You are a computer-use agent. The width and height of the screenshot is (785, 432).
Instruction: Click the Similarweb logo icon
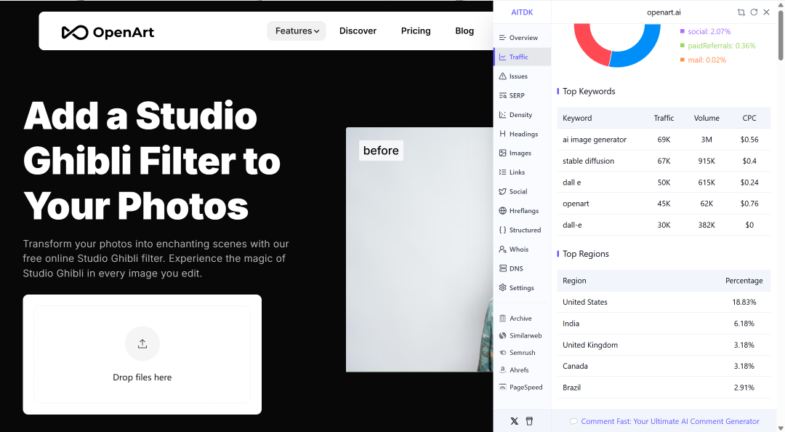click(503, 335)
